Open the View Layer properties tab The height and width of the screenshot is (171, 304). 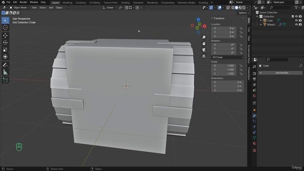(x=255, y=85)
